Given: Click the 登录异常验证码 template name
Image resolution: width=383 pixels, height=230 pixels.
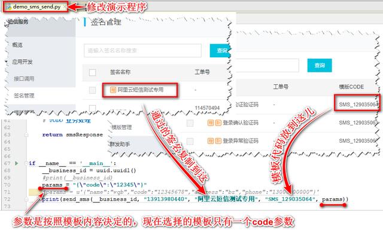Looking at the screenshot, I should [241, 141].
